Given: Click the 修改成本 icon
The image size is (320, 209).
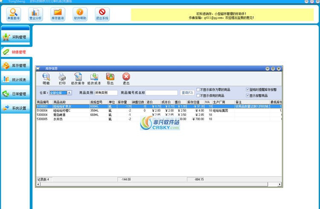Looking at the screenshot, I should [94, 78].
